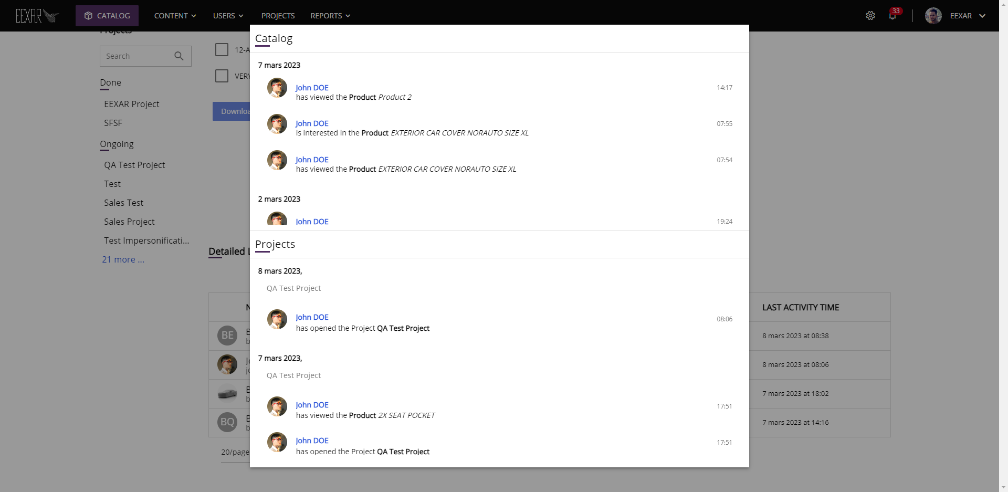Open notifications bell showing 33 alerts

click(892, 15)
